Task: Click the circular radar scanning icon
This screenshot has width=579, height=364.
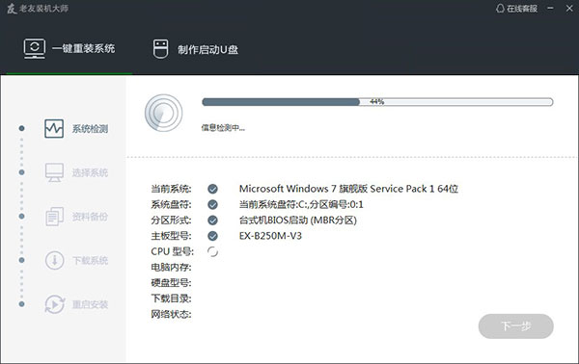Action: pos(164,113)
